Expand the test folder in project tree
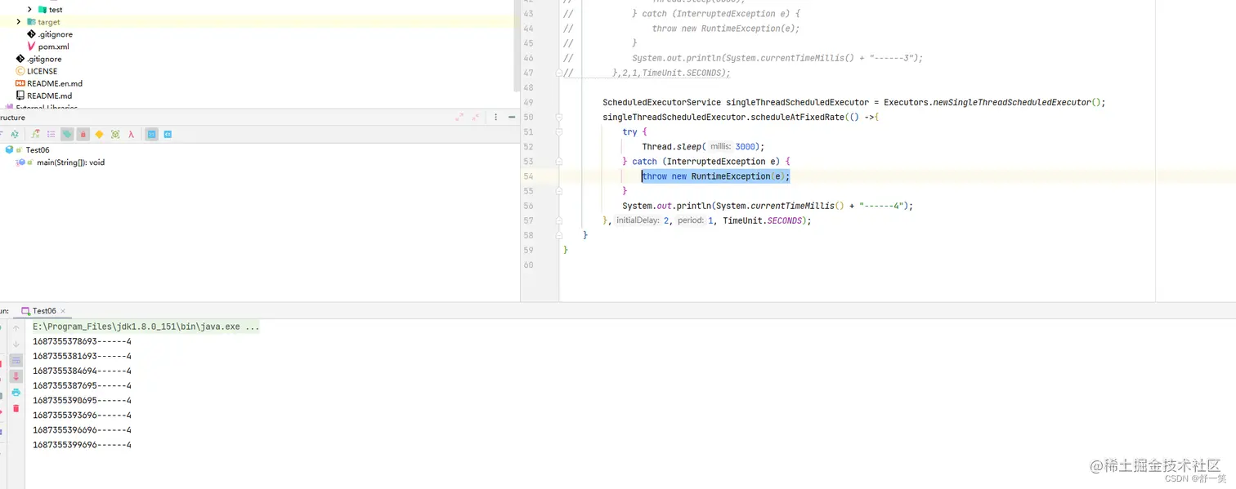This screenshot has width=1236, height=489. [x=29, y=10]
